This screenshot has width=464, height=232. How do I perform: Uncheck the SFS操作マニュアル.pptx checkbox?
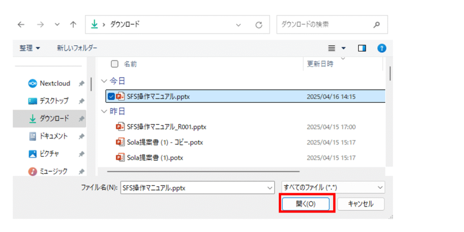tap(111, 96)
